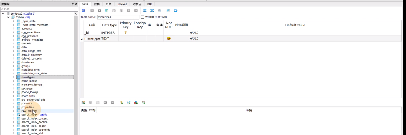Select the android_metadata table
The width and height of the screenshot is (406, 135).
[32, 40]
